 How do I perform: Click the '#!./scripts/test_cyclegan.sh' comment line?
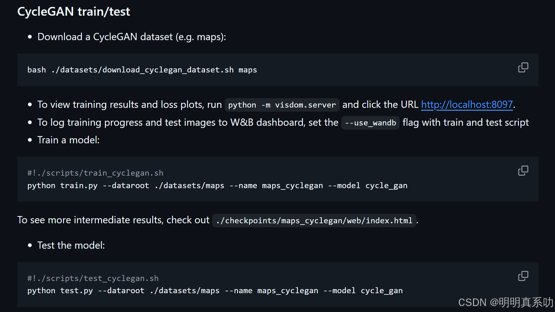click(93, 278)
